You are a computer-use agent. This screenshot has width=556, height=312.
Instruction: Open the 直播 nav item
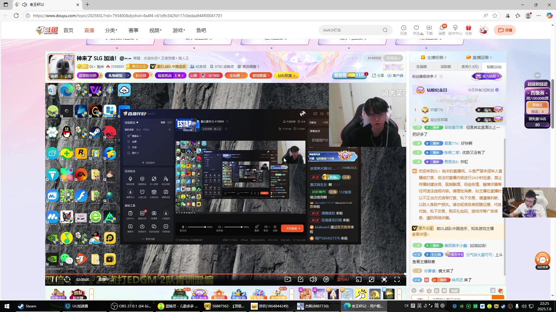pyautogui.click(x=89, y=30)
